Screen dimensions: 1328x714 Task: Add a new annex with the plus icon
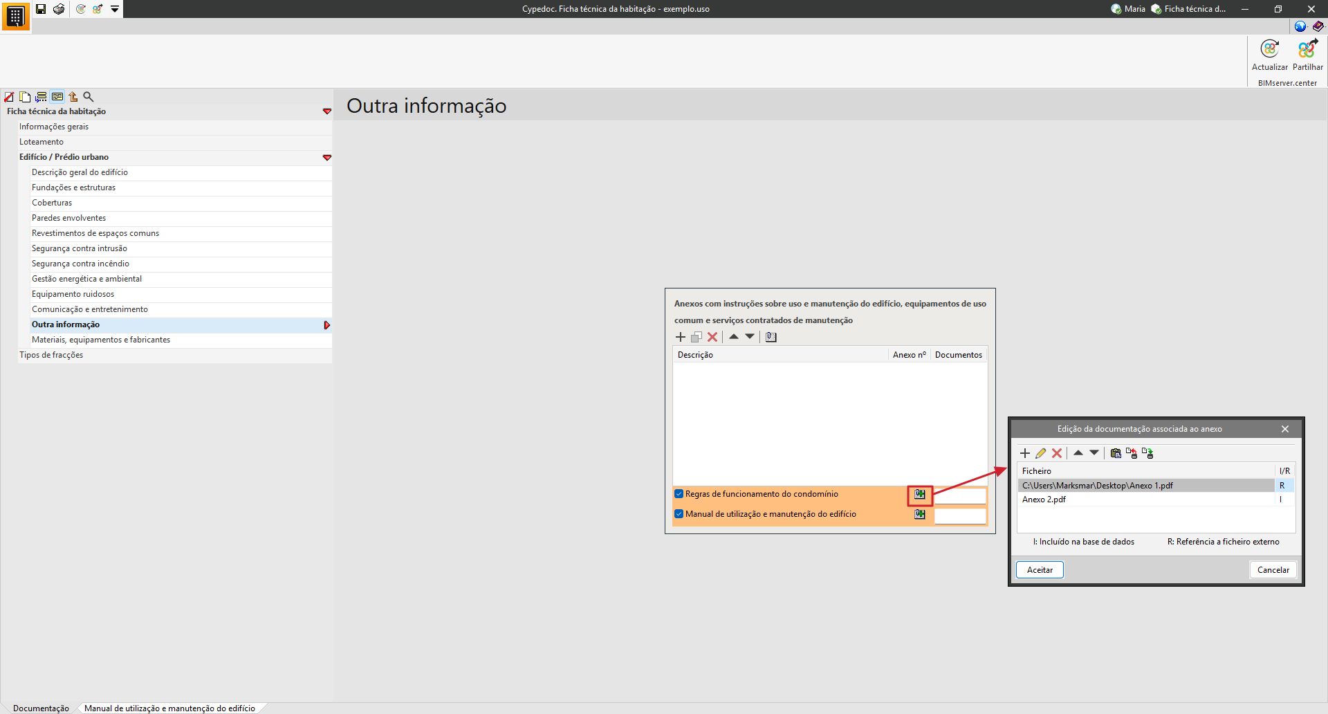click(x=681, y=337)
